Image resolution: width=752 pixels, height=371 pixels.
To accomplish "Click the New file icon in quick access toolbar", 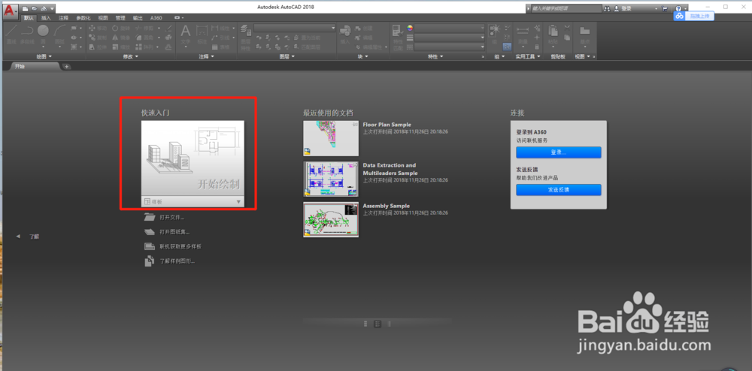I will coord(26,8).
